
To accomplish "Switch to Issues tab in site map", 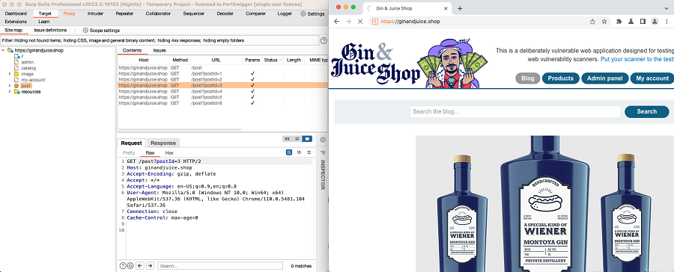I will coord(160,51).
